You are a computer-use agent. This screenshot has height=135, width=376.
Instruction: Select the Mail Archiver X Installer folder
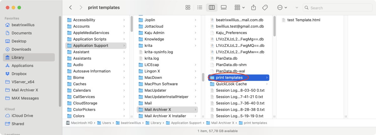point(167,116)
